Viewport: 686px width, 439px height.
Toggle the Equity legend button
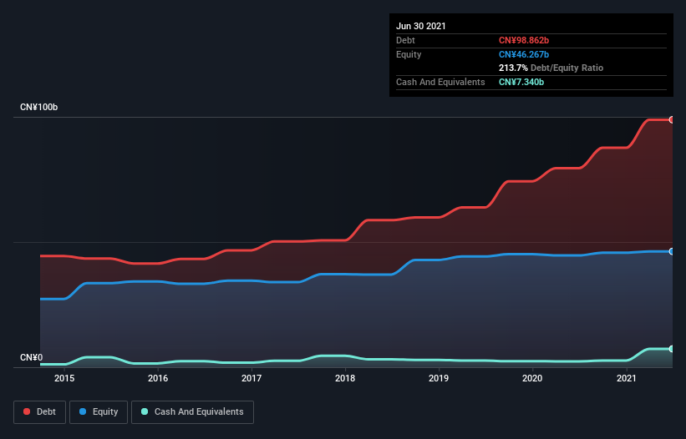99,412
